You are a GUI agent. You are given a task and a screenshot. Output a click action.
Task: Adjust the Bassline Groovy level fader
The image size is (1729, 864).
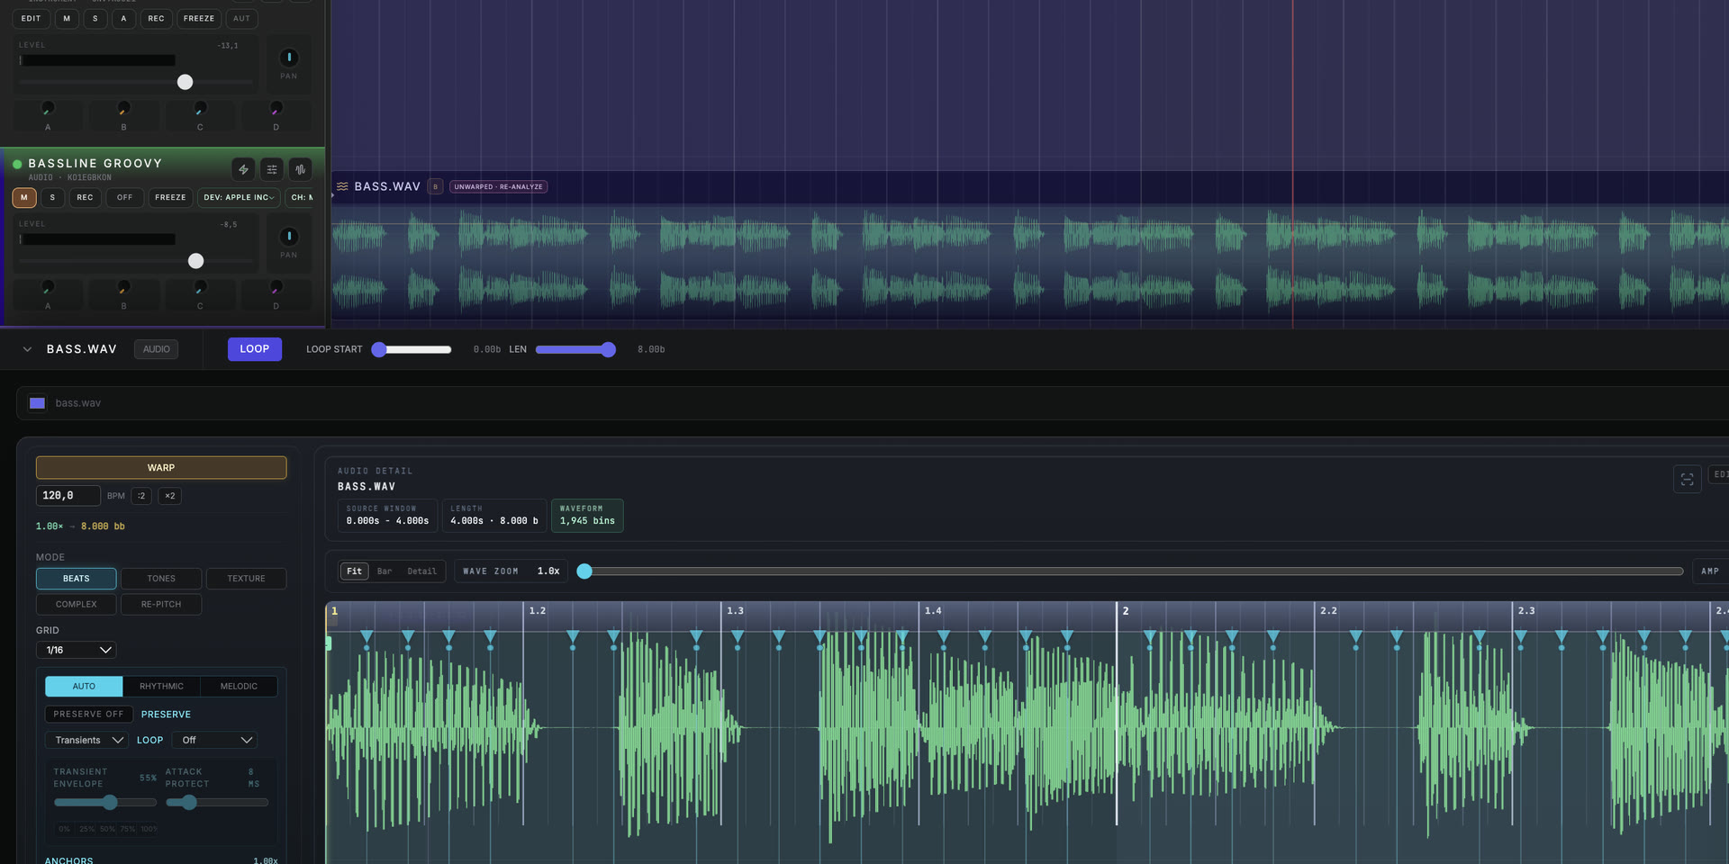pos(195,261)
